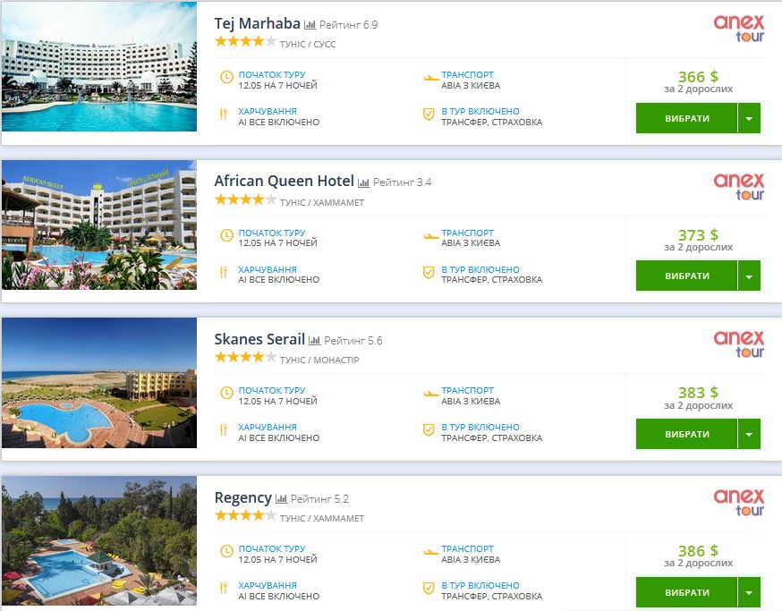Click the Anex Tour logo on the Tej Marhaba card
782x611 pixels.
739,28
